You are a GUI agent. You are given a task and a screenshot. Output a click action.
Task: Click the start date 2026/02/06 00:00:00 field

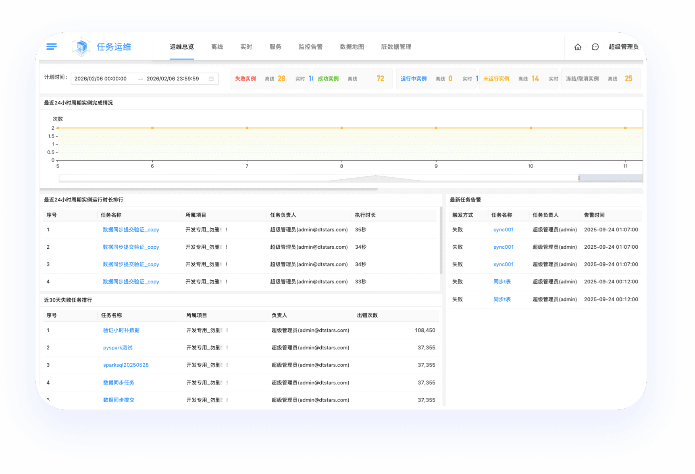(x=101, y=79)
